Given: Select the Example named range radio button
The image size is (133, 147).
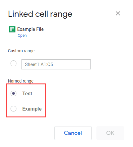Looking at the screenshot, I should pos(13,109).
